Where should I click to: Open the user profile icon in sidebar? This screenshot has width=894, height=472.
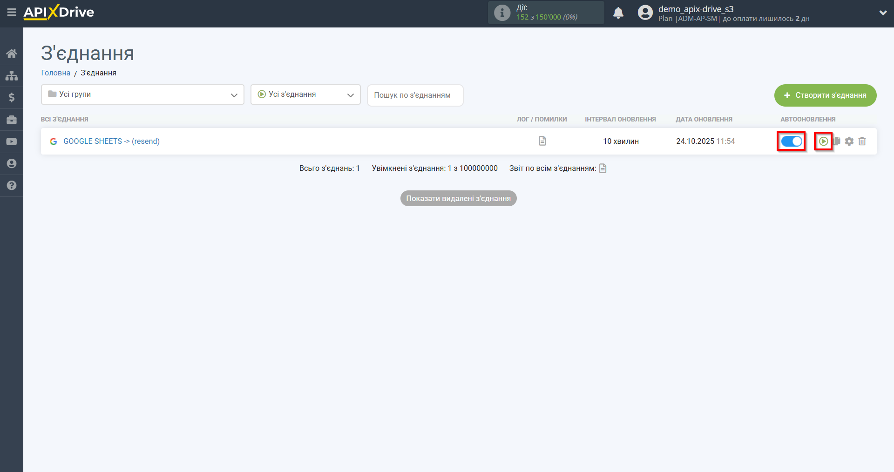pos(12,163)
